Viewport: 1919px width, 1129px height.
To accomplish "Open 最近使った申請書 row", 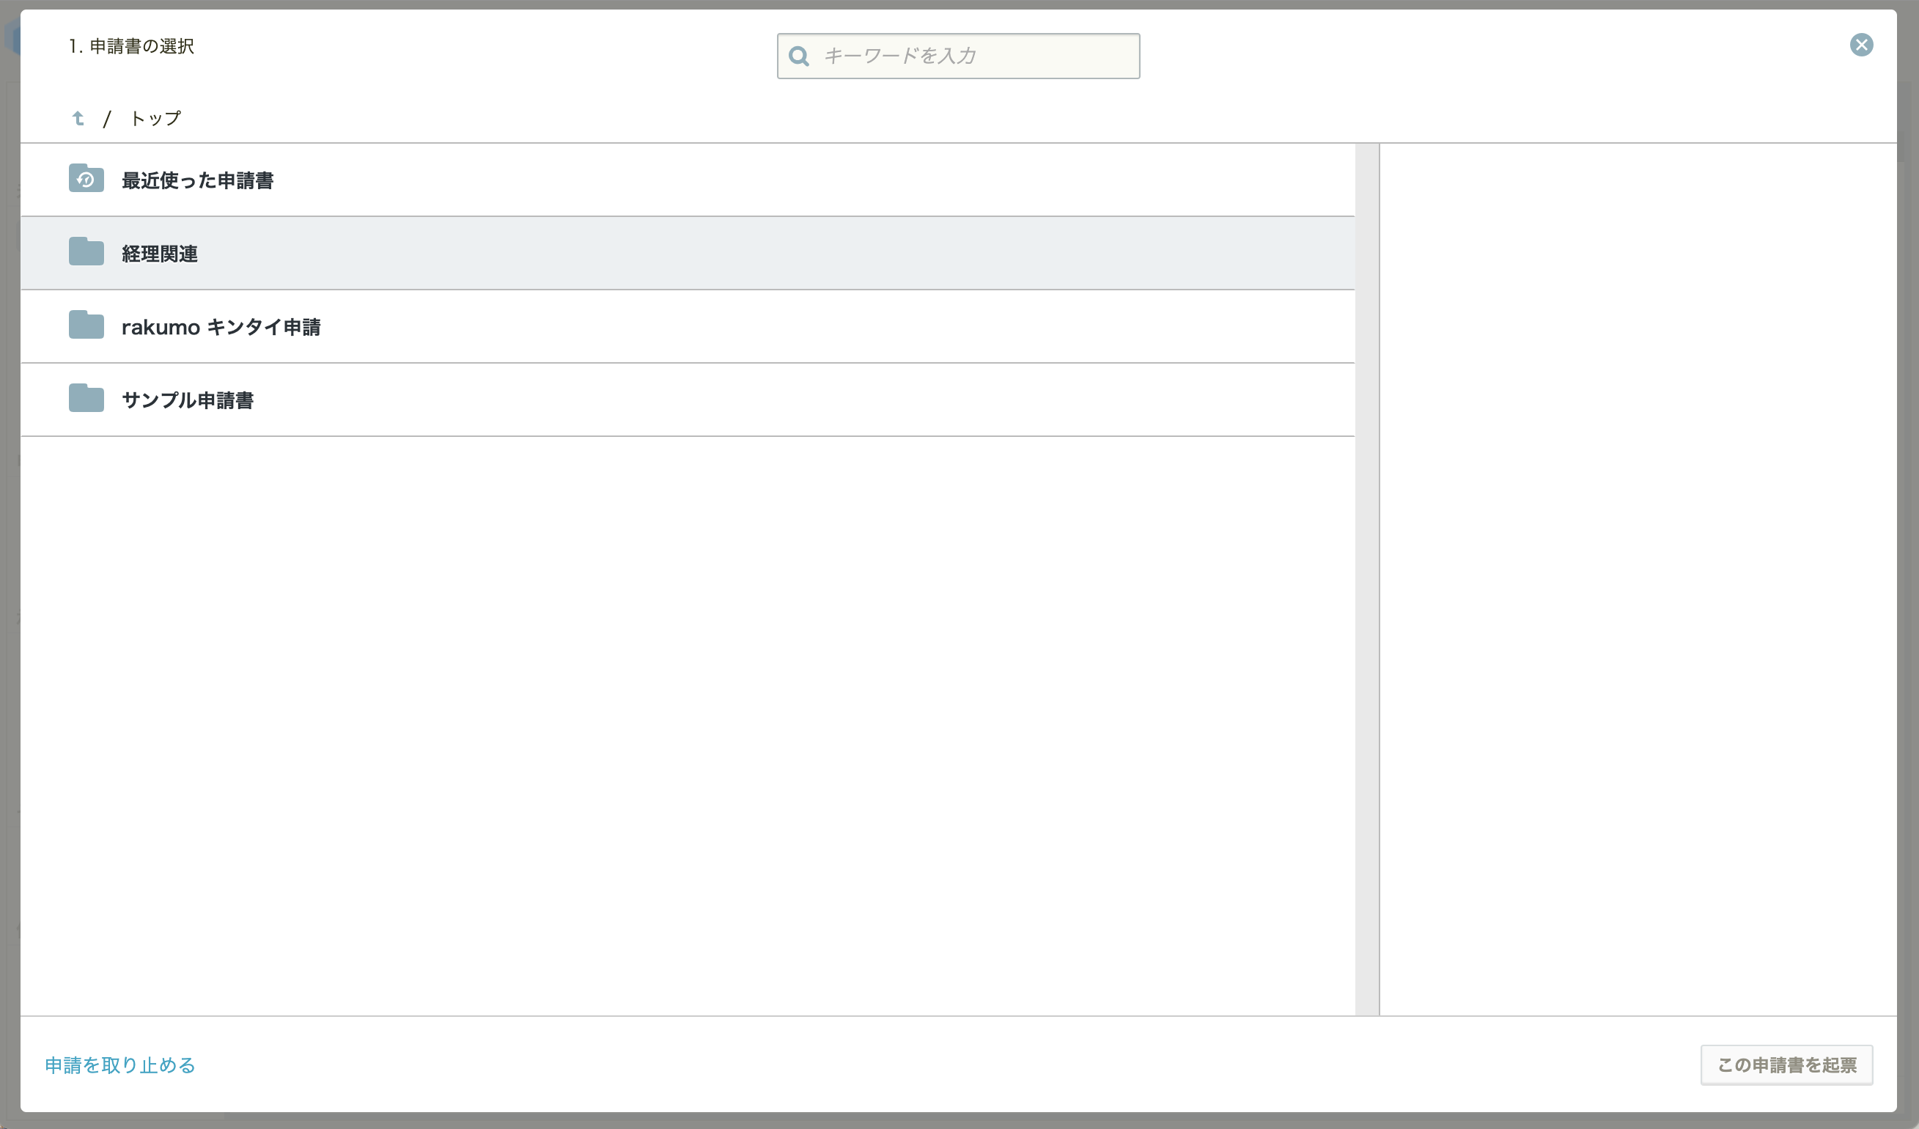I will point(688,180).
